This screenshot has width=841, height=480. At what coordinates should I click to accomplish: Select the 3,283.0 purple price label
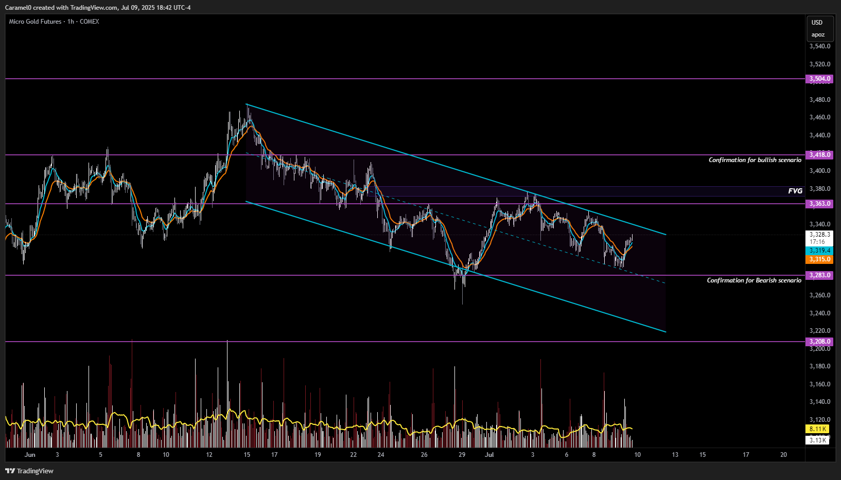pos(819,275)
